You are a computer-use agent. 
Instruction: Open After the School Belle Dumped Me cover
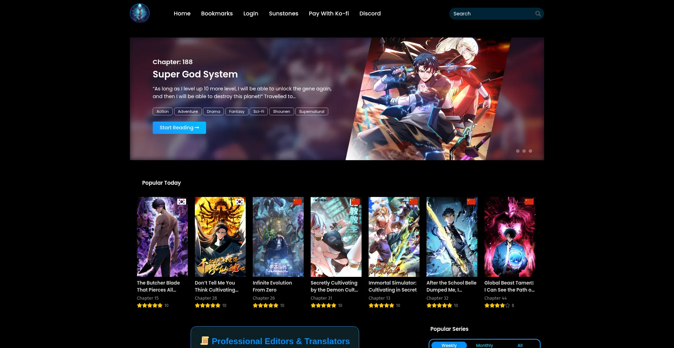[x=452, y=237]
